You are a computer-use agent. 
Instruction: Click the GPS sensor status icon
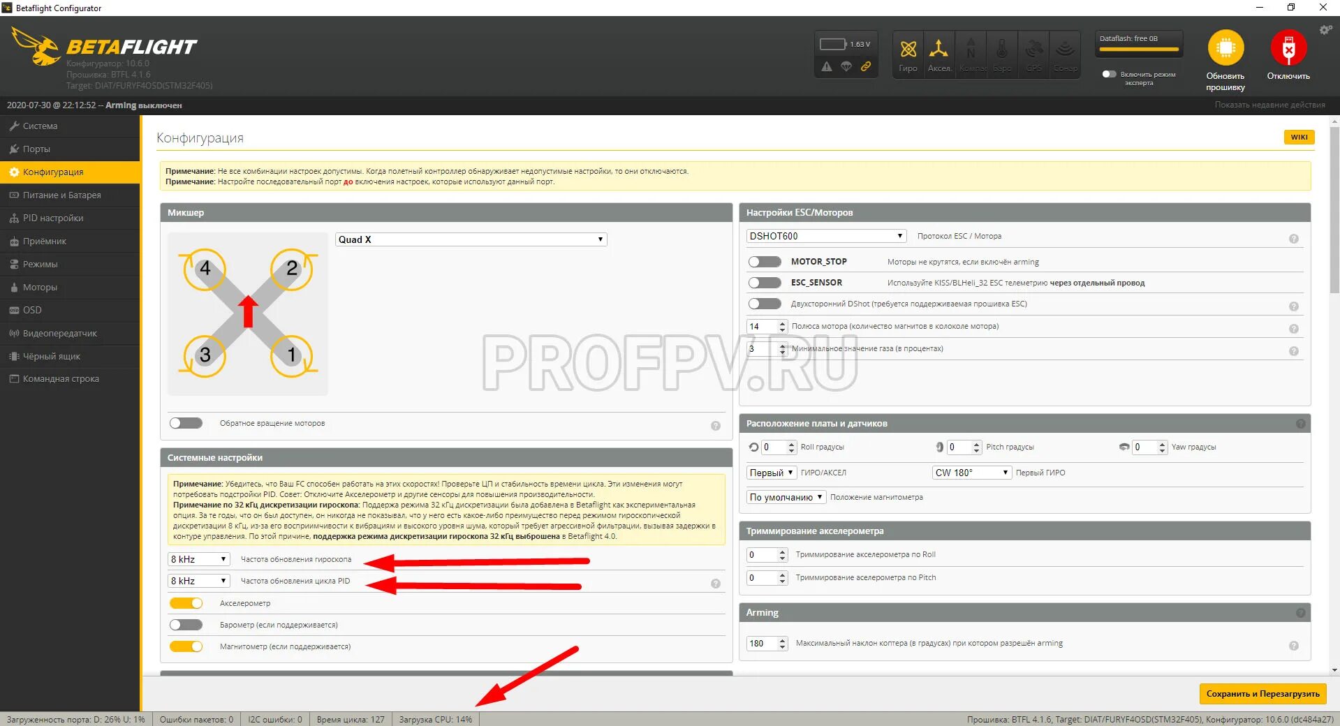[1033, 54]
